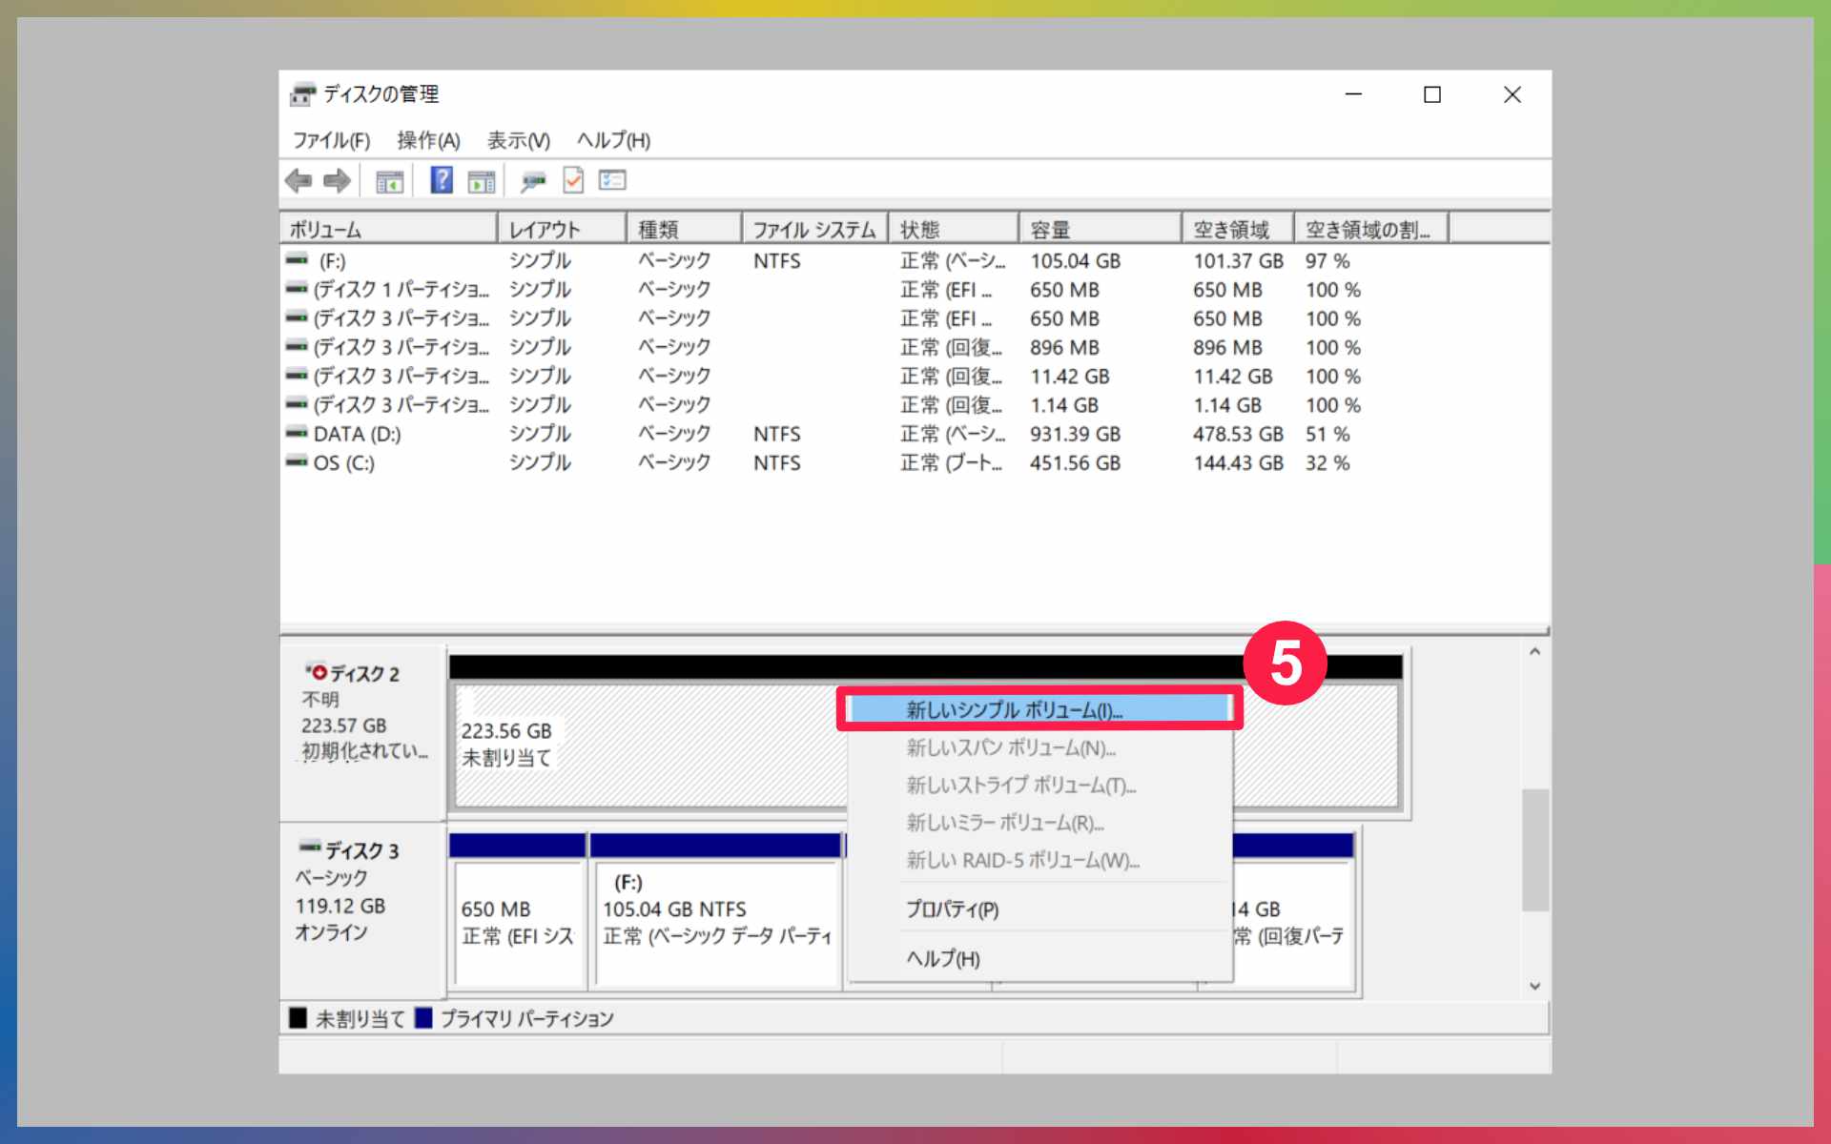The height and width of the screenshot is (1144, 1831).
Task: Click the show/hide console tree icon
Action: click(389, 181)
